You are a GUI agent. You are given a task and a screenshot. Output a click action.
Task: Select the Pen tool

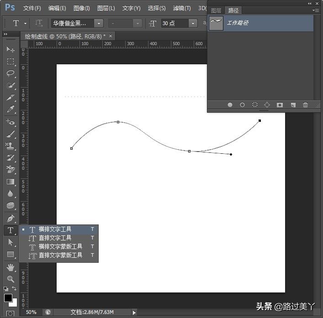(x=11, y=219)
